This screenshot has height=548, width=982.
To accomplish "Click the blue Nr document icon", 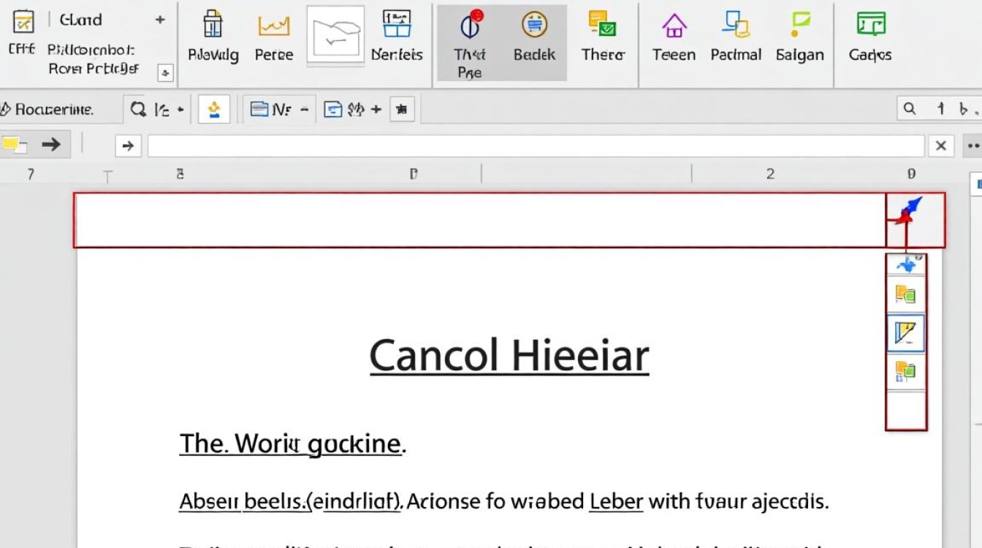I will click(259, 110).
